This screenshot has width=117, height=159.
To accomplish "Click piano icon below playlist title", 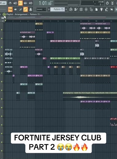I will [x=3, y=18].
